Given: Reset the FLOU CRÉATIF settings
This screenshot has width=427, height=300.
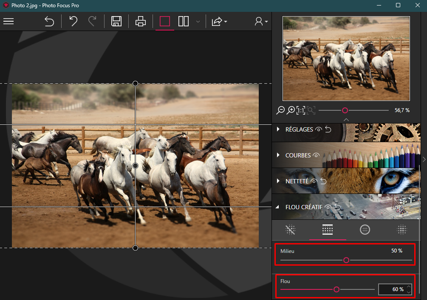Looking at the screenshot, I should coord(338,207).
